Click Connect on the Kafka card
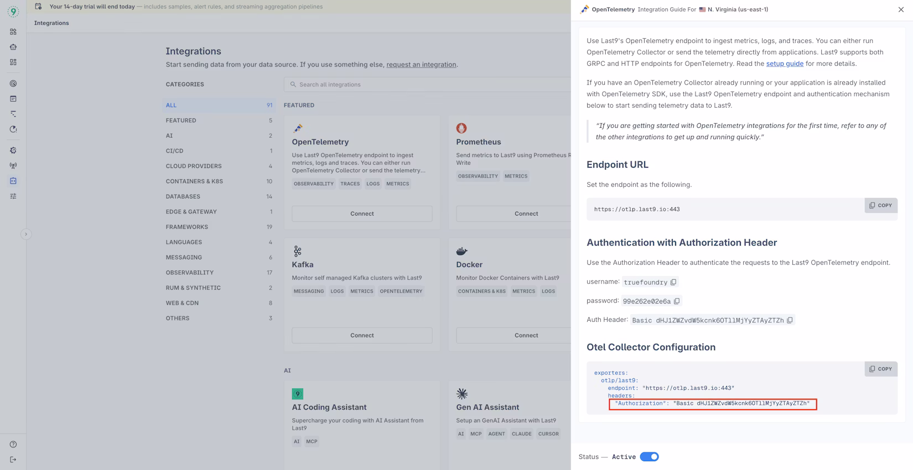The image size is (913, 470). click(362, 335)
